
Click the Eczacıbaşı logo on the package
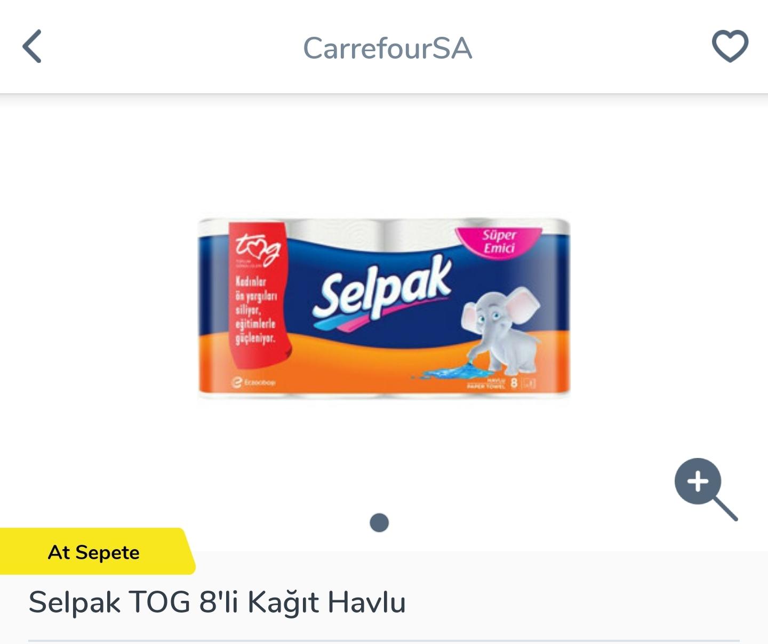coord(254,382)
